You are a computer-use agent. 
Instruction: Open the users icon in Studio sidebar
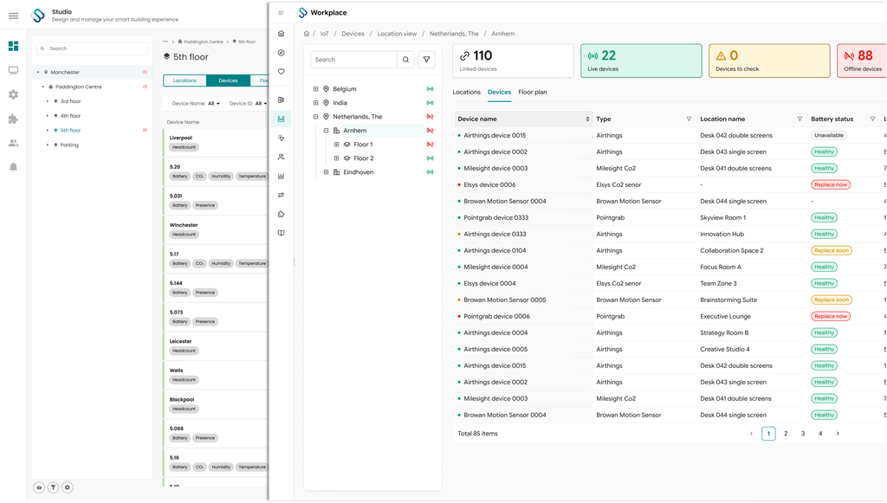coord(14,143)
